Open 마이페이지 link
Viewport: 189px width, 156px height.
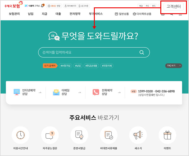point(70,6)
